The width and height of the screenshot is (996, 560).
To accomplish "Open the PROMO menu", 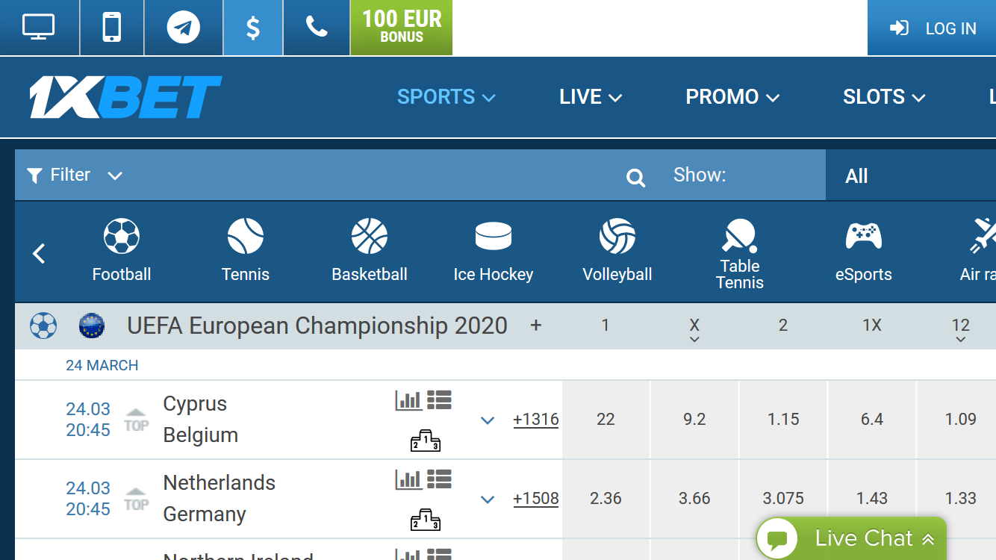I will 732,97.
